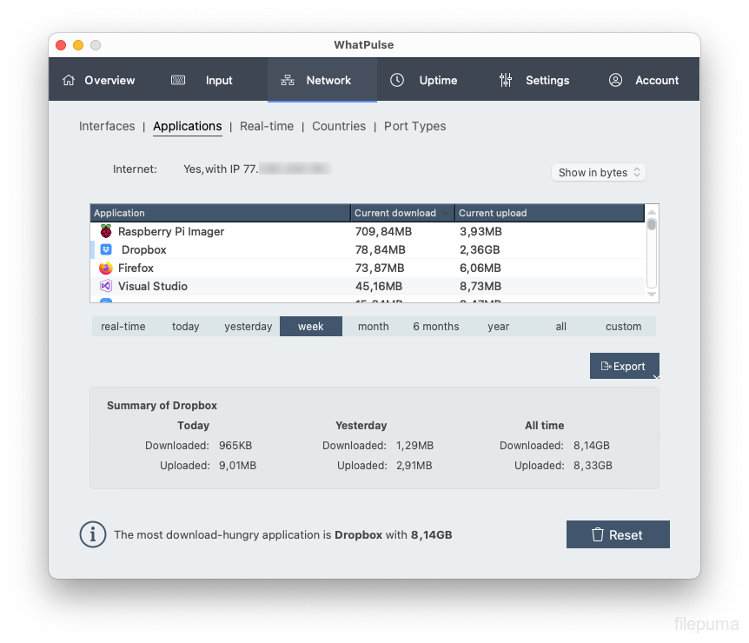749x643 pixels.
Task: Click the Raspberry Pi Imager icon
Action: (x=106, y=232)
